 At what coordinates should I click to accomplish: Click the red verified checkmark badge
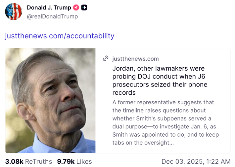(x=76, y=8)
